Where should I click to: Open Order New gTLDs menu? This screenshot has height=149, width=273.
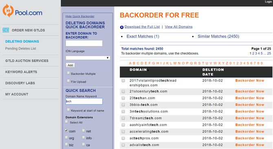tap(28, 30)
